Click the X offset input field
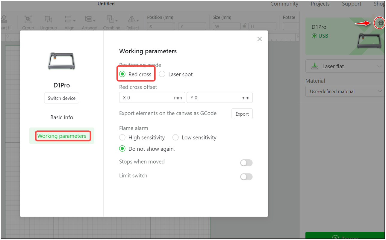 [152, 97]
